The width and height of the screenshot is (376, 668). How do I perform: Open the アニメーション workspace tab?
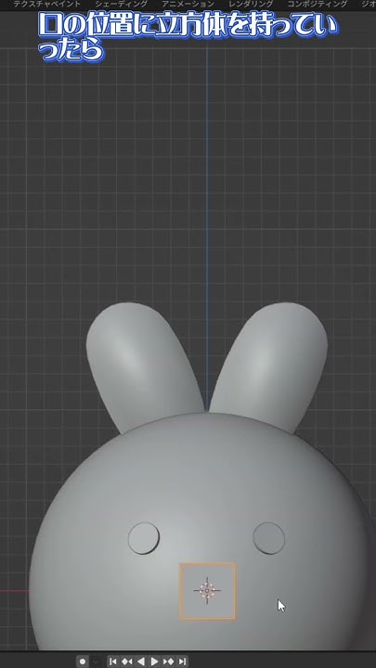(x=188, y=4)
